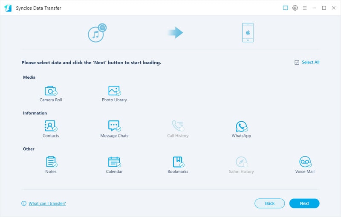Click the disabled Safari History icon
The height and width of the screenshot is (217, 341).
[242, 162]
